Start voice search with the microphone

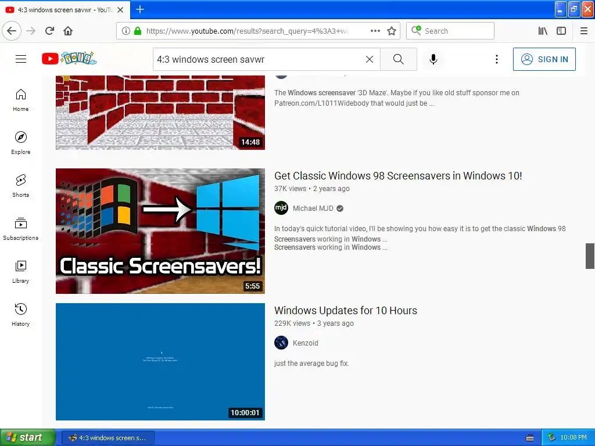[433, 59]
